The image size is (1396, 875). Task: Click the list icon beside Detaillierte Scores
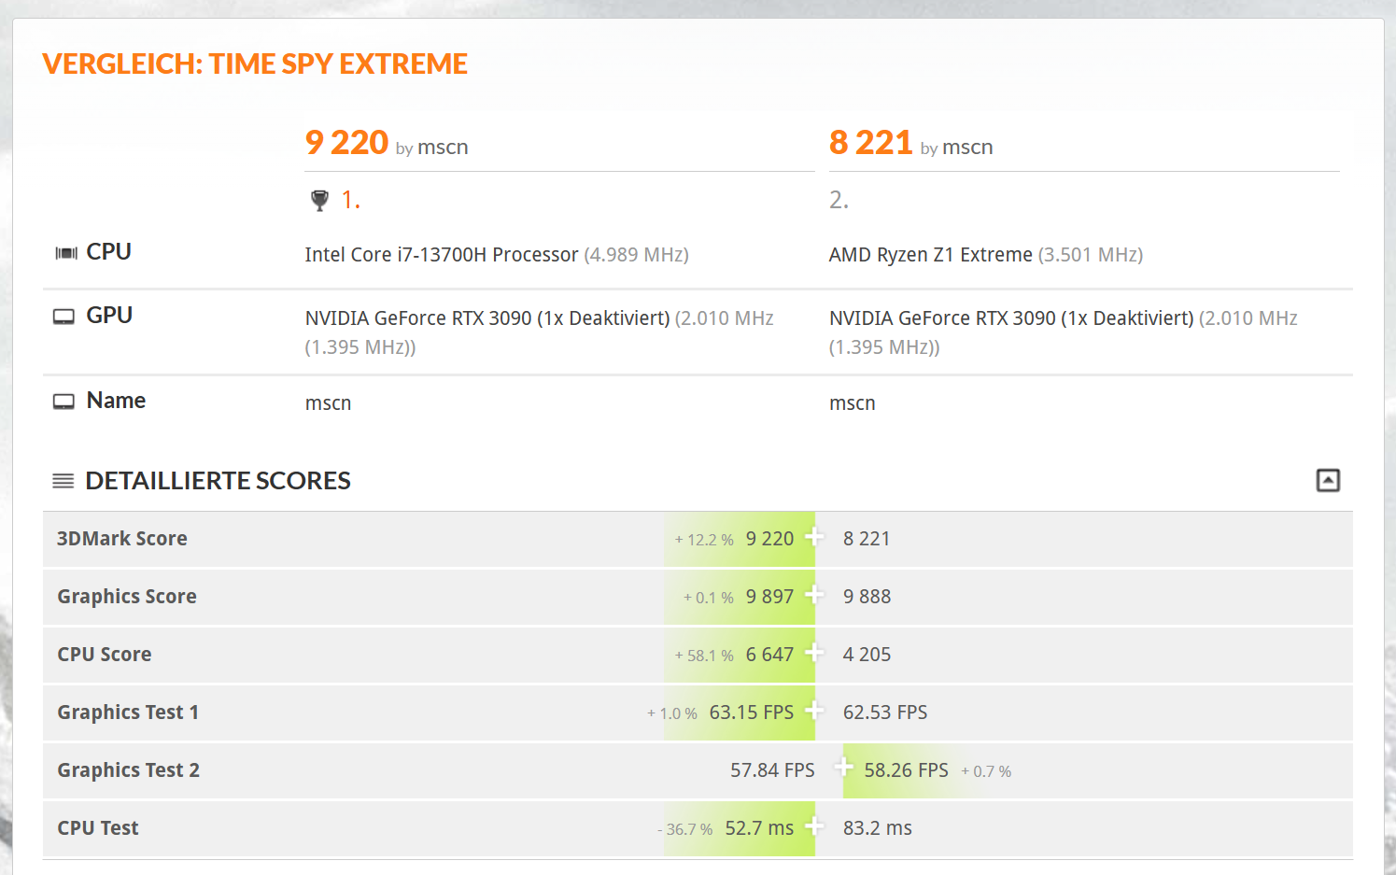(x=63, y=481)
